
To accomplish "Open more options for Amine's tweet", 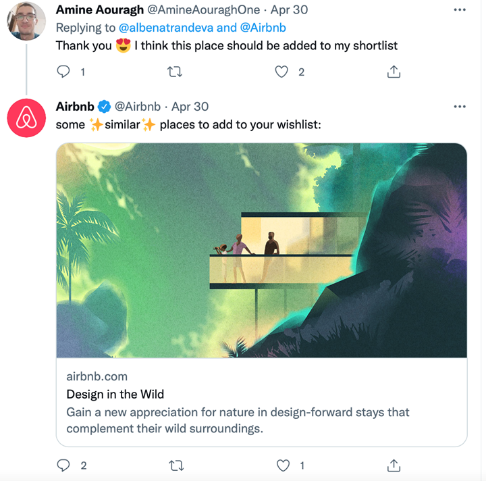I will 460,10.
